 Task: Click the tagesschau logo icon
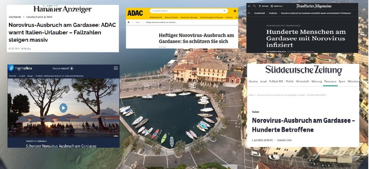coord(12,68)
